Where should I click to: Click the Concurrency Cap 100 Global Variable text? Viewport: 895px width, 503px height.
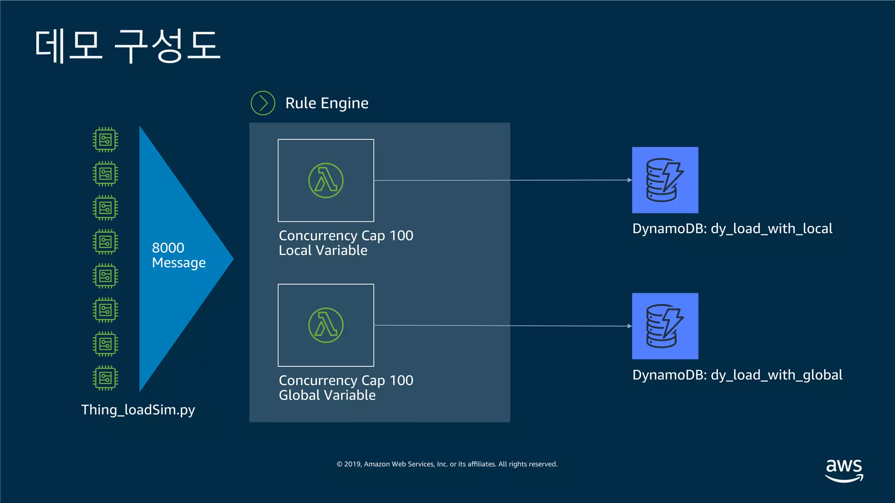(x=345, y=388)
